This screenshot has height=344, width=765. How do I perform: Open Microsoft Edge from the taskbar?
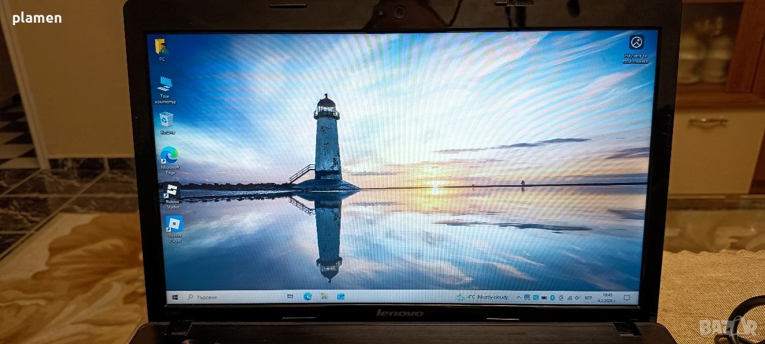308,296
